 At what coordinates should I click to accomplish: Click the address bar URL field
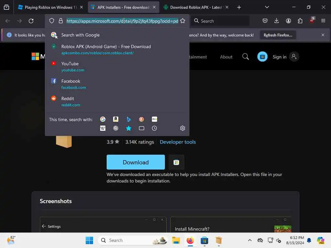[123, 21]
